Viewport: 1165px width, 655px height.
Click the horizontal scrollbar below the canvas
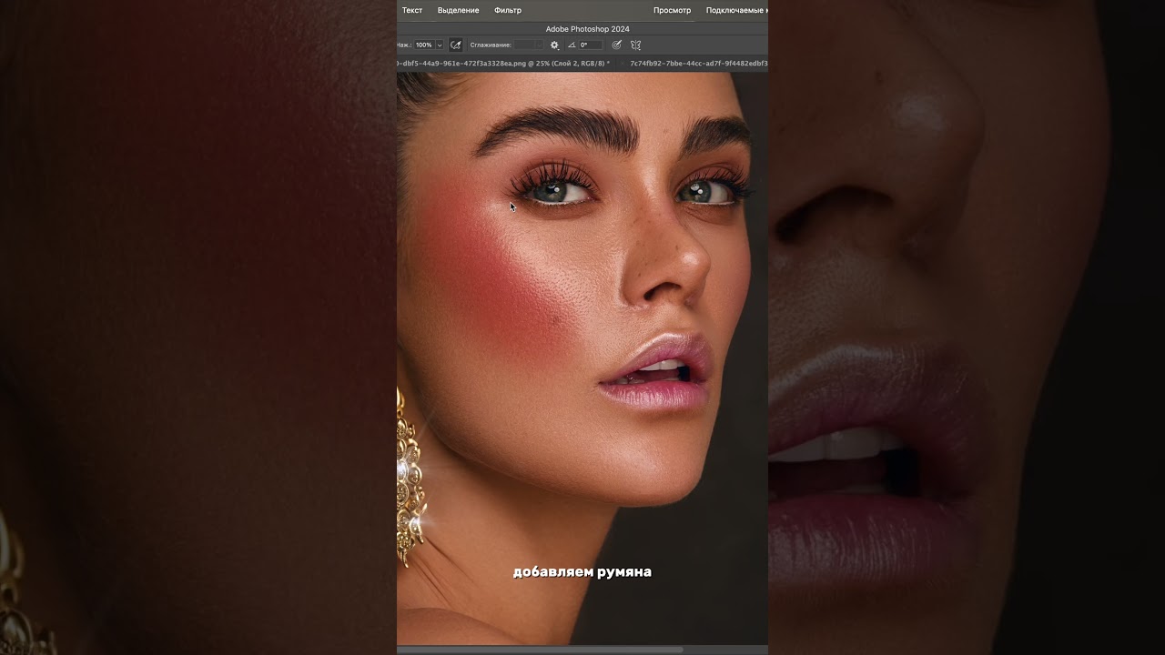[x=541, y=650]
